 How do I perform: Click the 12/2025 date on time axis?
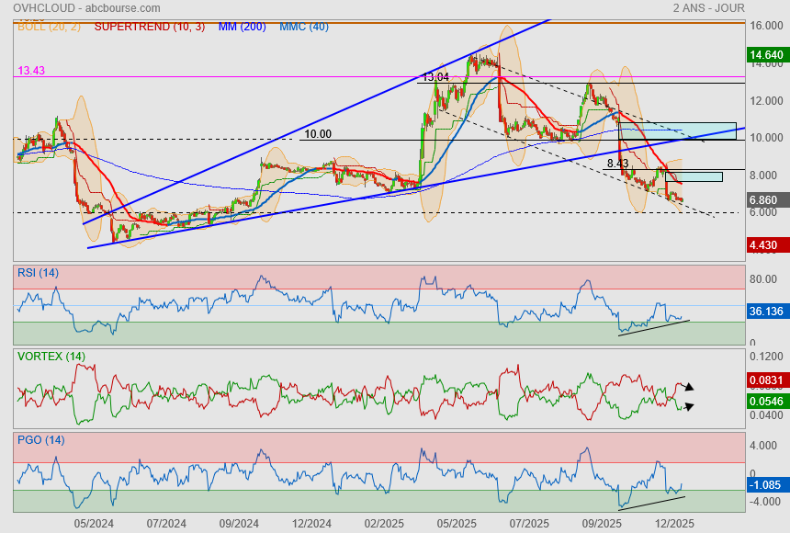pyautogui.click(x=675, y=523)
